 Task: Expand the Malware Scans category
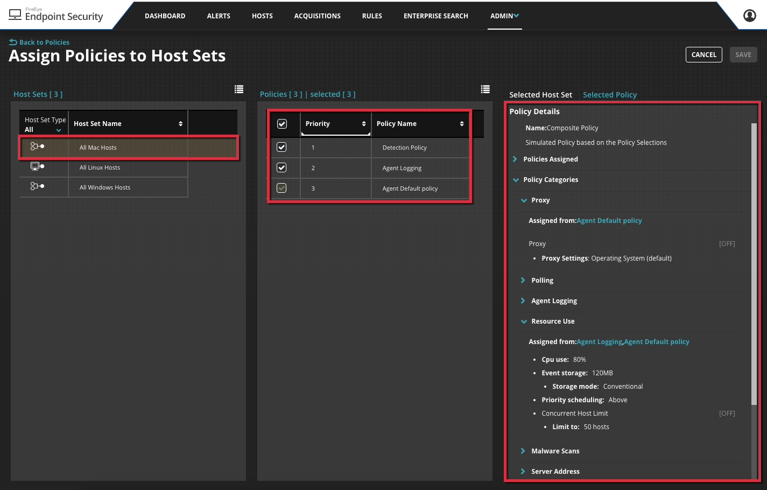[x=523, y=451]
